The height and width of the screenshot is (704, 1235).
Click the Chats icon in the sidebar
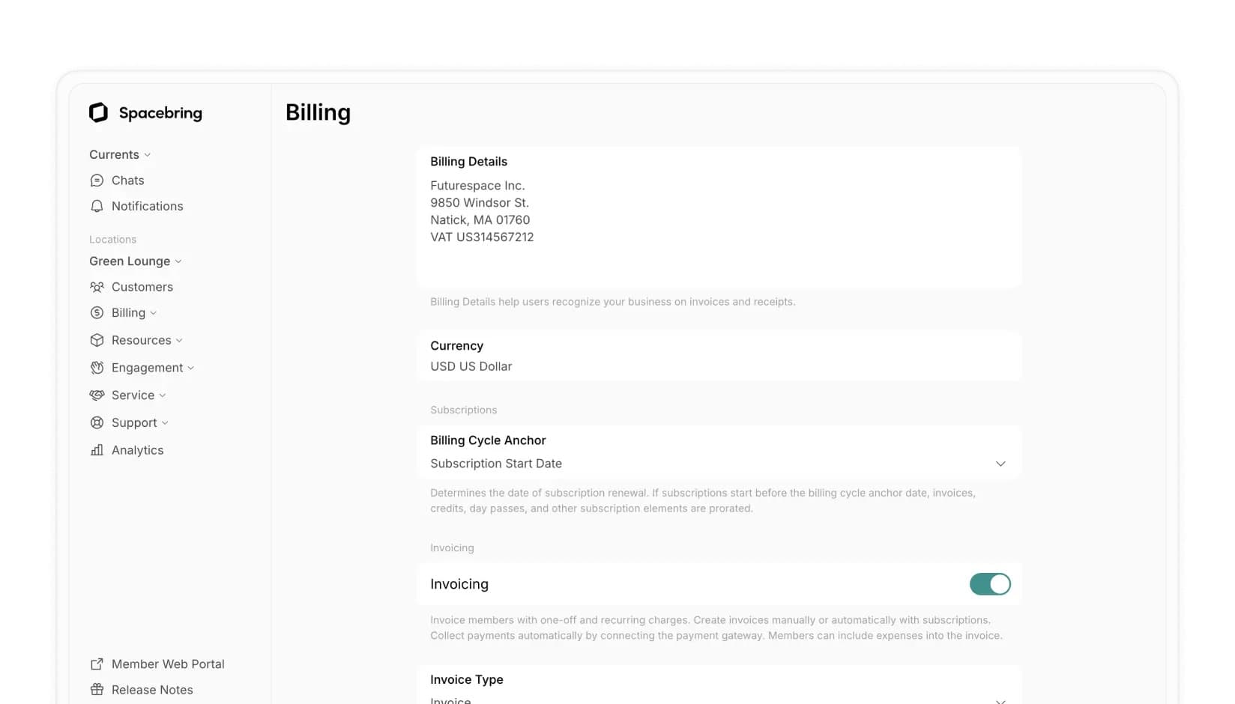coord(97,180)
